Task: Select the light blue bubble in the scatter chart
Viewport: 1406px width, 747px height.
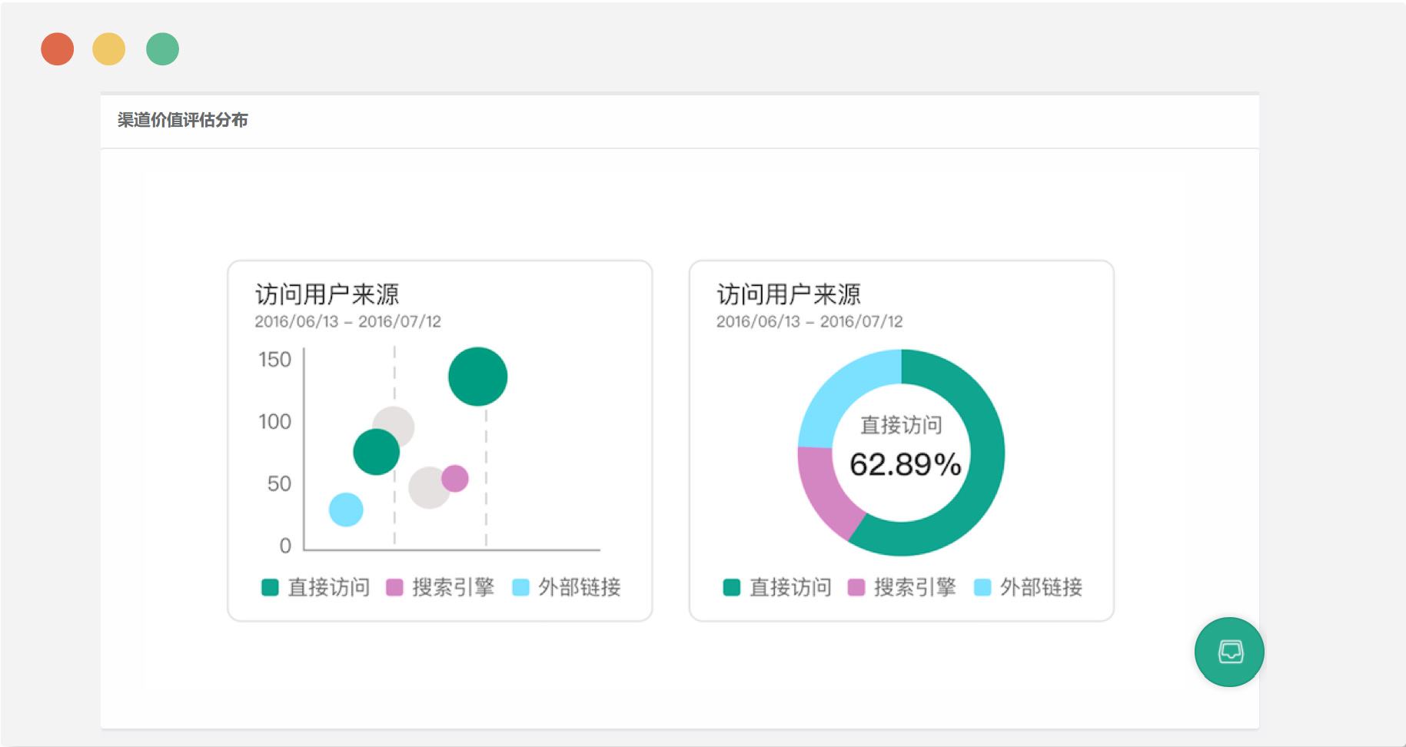Action: (x=346, y=510)
